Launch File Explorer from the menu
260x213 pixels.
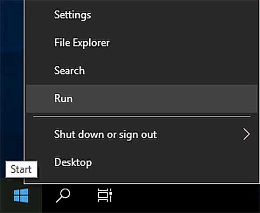[x=142, y=43]
